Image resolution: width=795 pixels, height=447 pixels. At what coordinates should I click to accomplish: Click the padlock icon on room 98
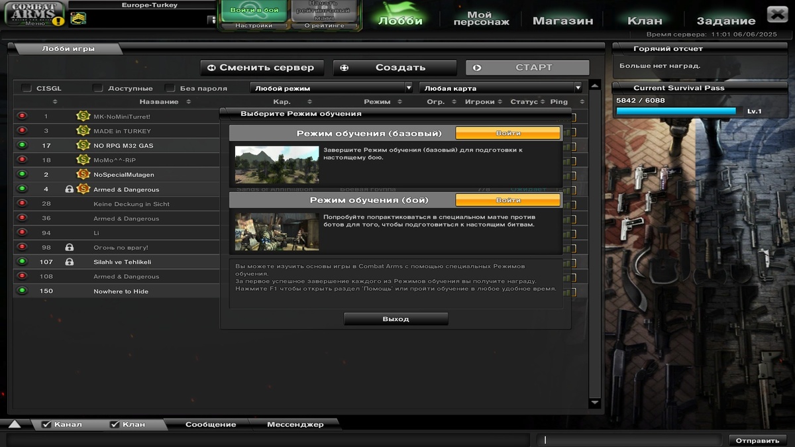pos(70,248)
